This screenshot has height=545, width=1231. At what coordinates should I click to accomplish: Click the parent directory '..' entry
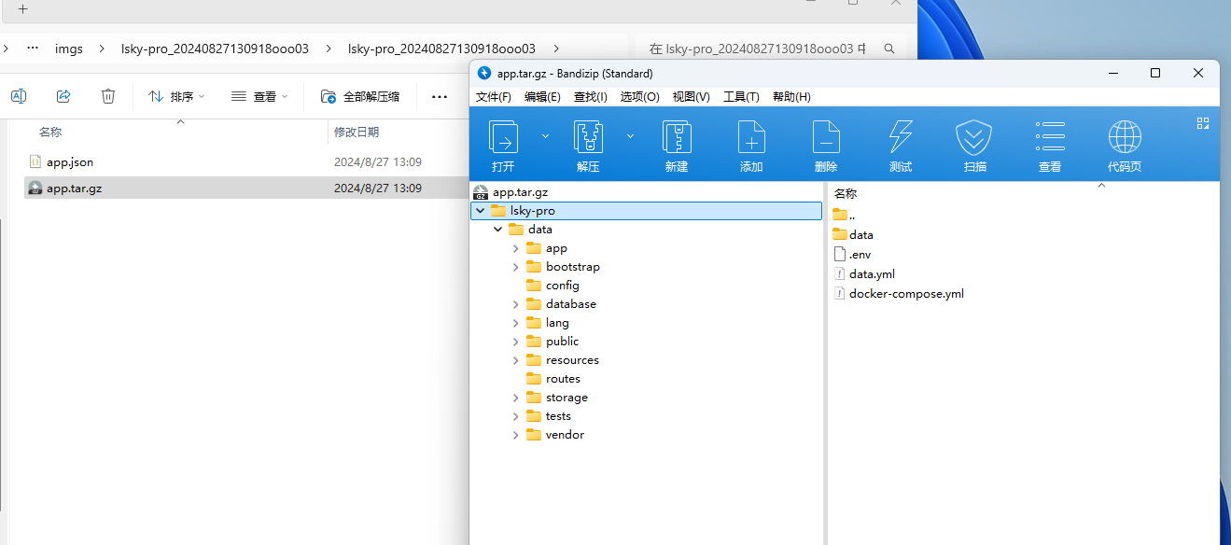click(x=844, y=215)
